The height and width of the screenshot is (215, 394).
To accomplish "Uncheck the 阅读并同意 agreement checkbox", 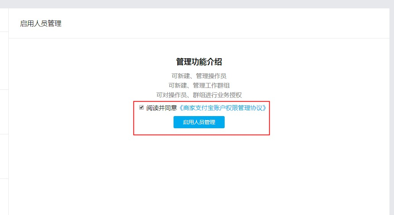I will click(x=142, y=107).
